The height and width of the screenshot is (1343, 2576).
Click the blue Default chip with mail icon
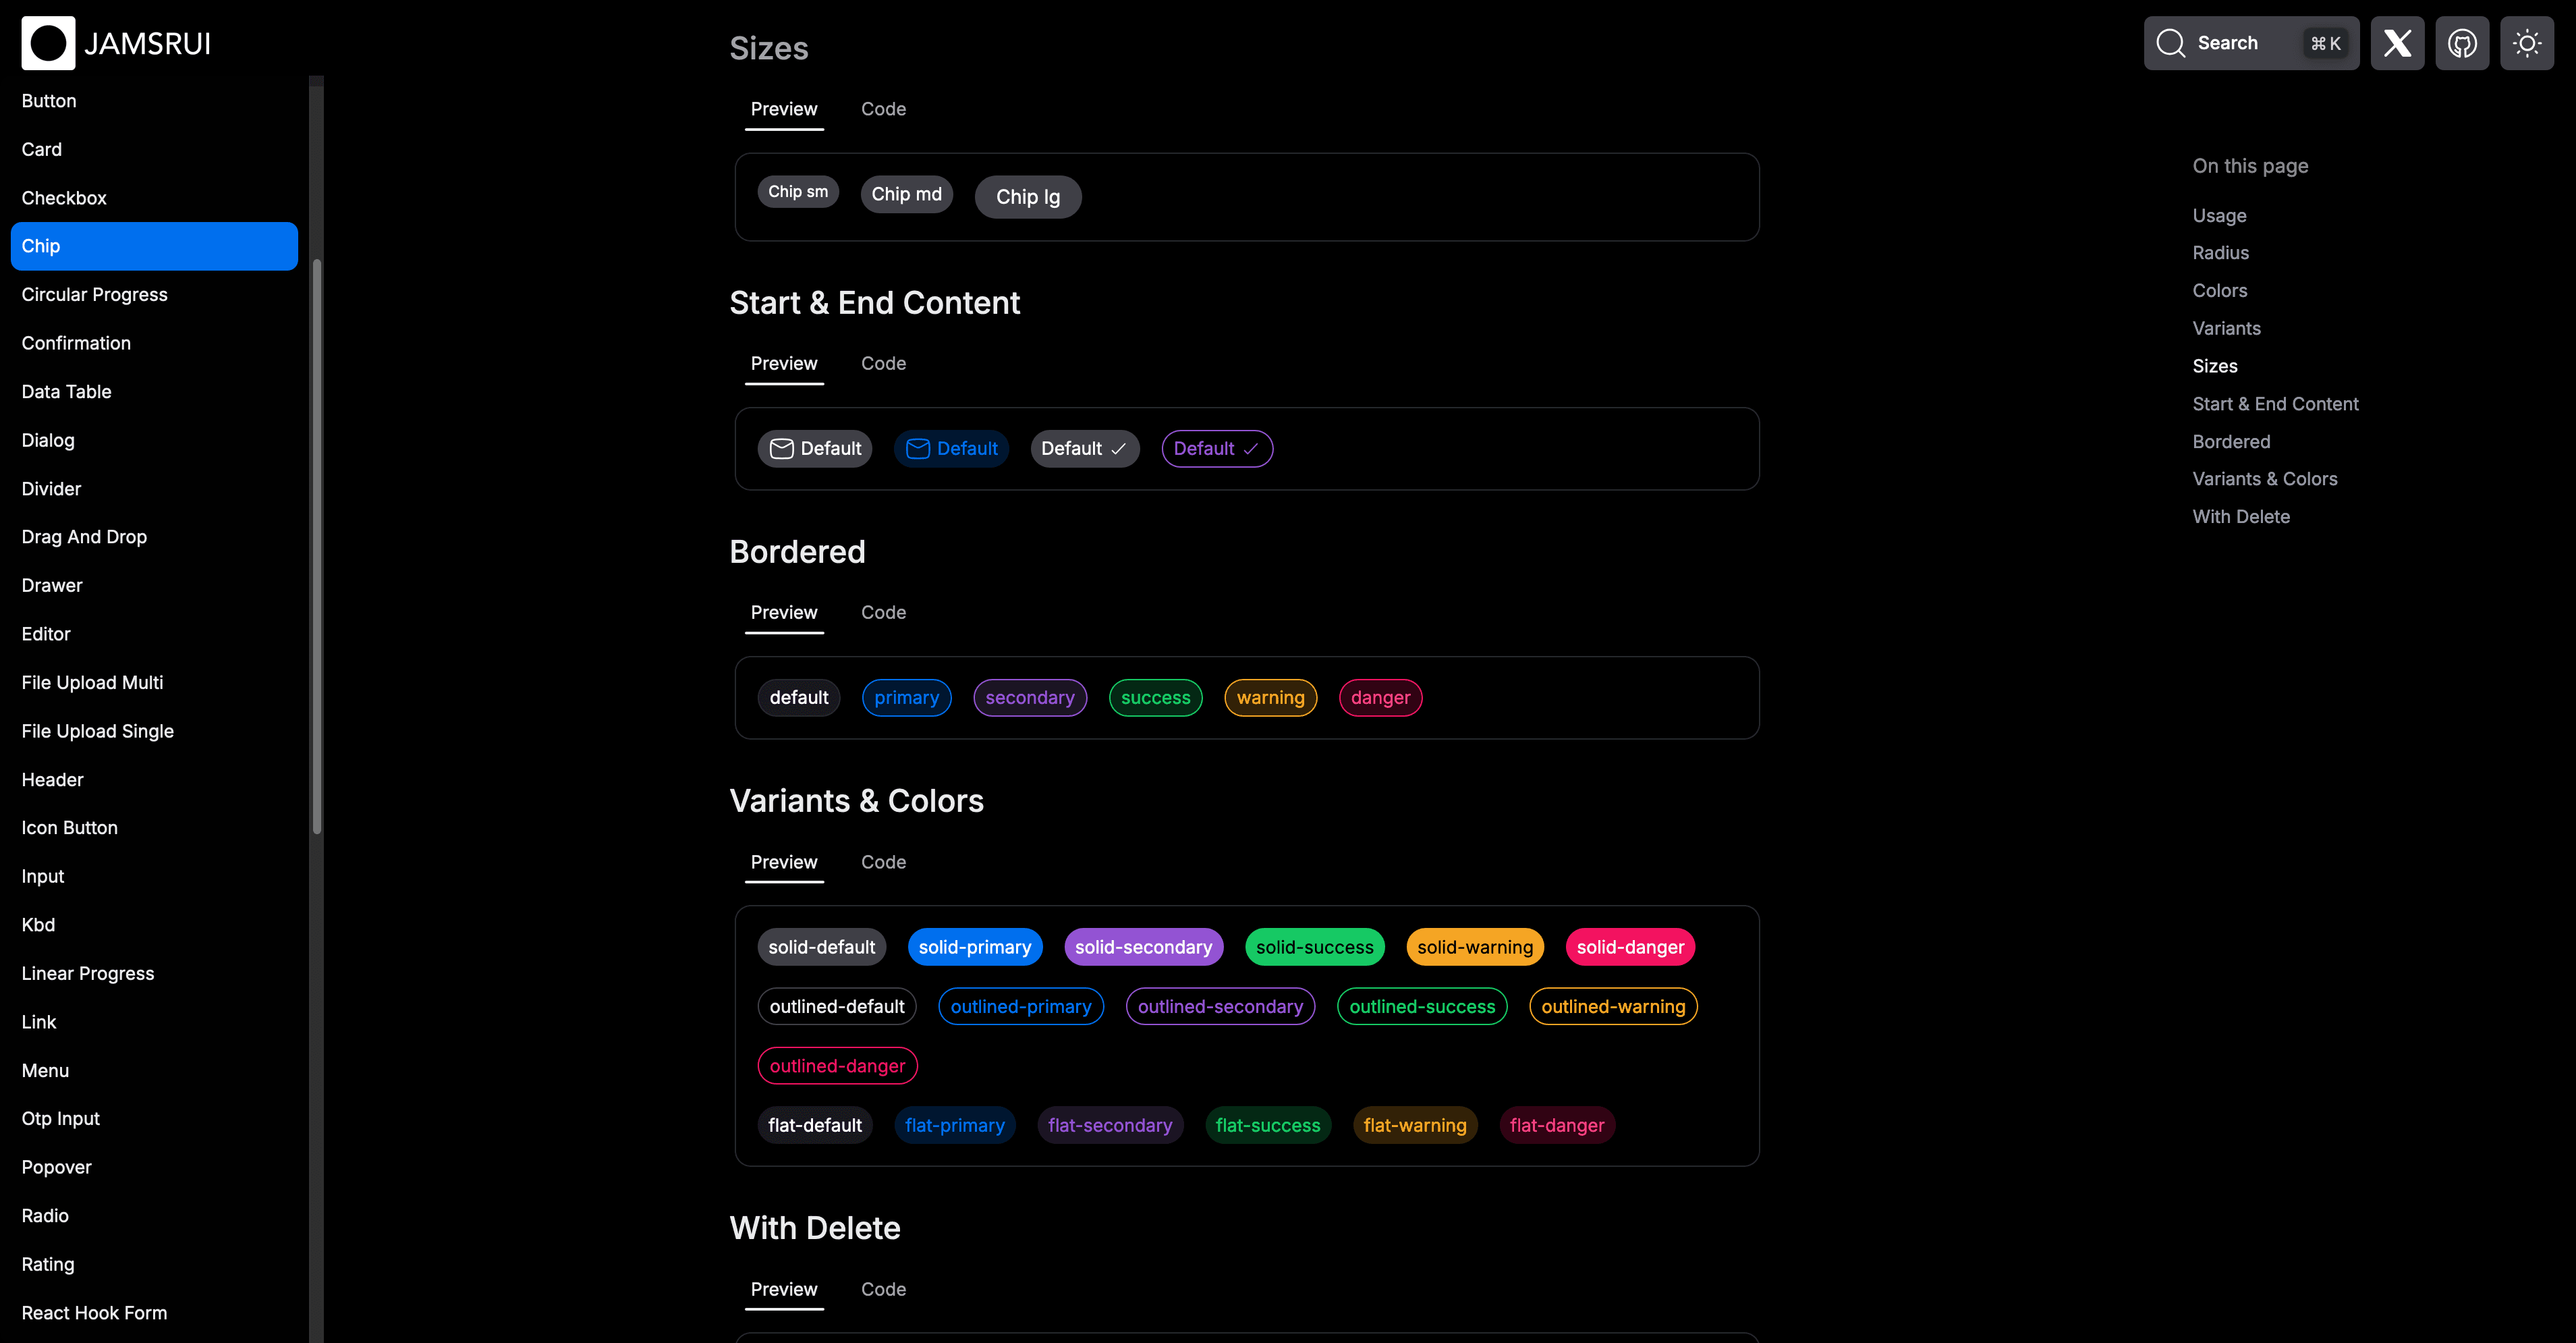pyautogui.click(x=951, y=449)
